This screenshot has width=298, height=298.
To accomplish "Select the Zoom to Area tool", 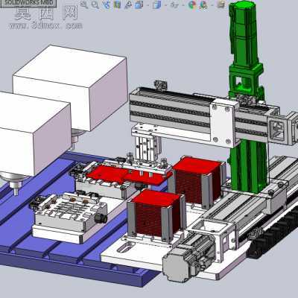I will [x=95, y=4].
